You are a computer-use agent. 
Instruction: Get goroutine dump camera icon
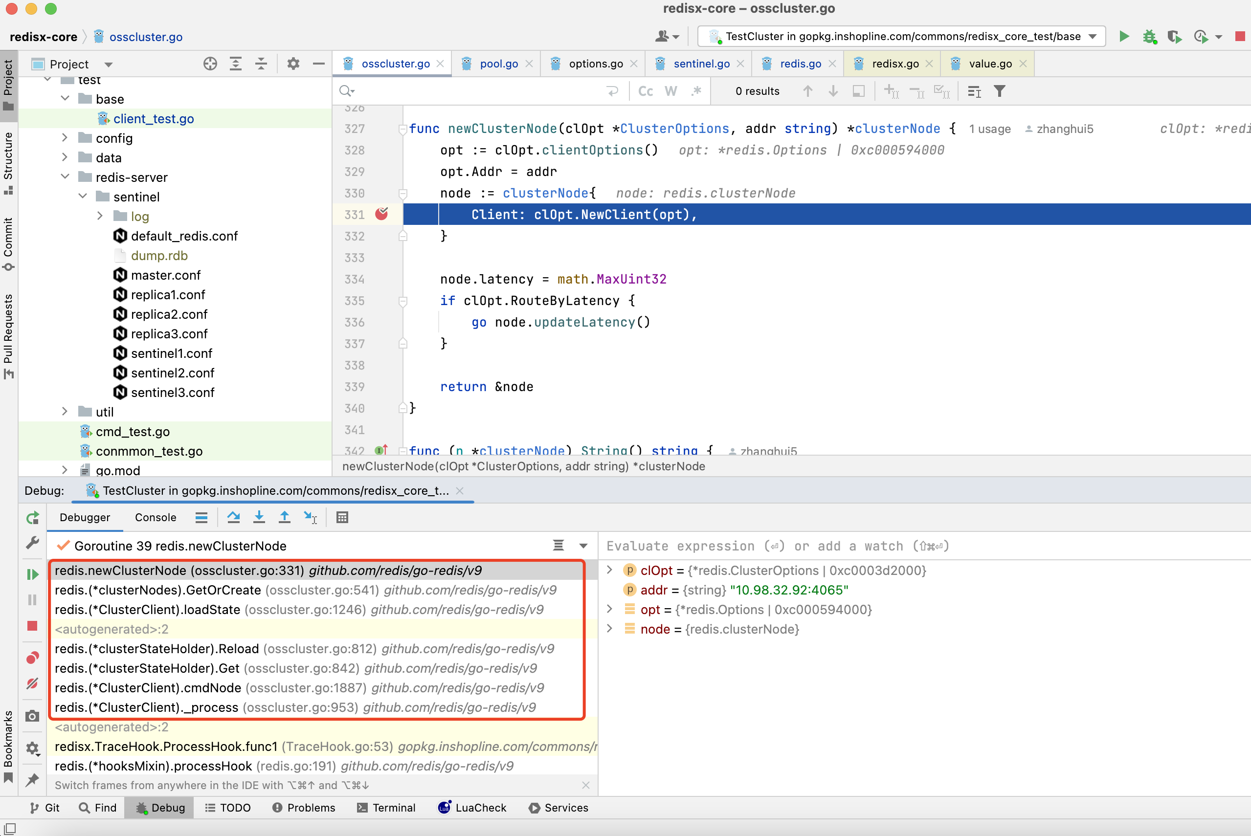33,716
